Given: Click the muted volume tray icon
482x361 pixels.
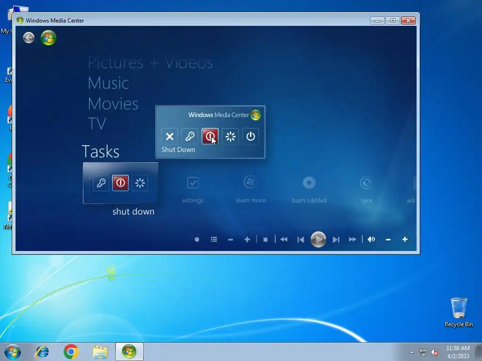Looking at the screenshot, I should (434, 353).
